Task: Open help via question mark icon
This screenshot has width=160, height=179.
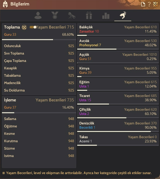Action: pos(149,4)
